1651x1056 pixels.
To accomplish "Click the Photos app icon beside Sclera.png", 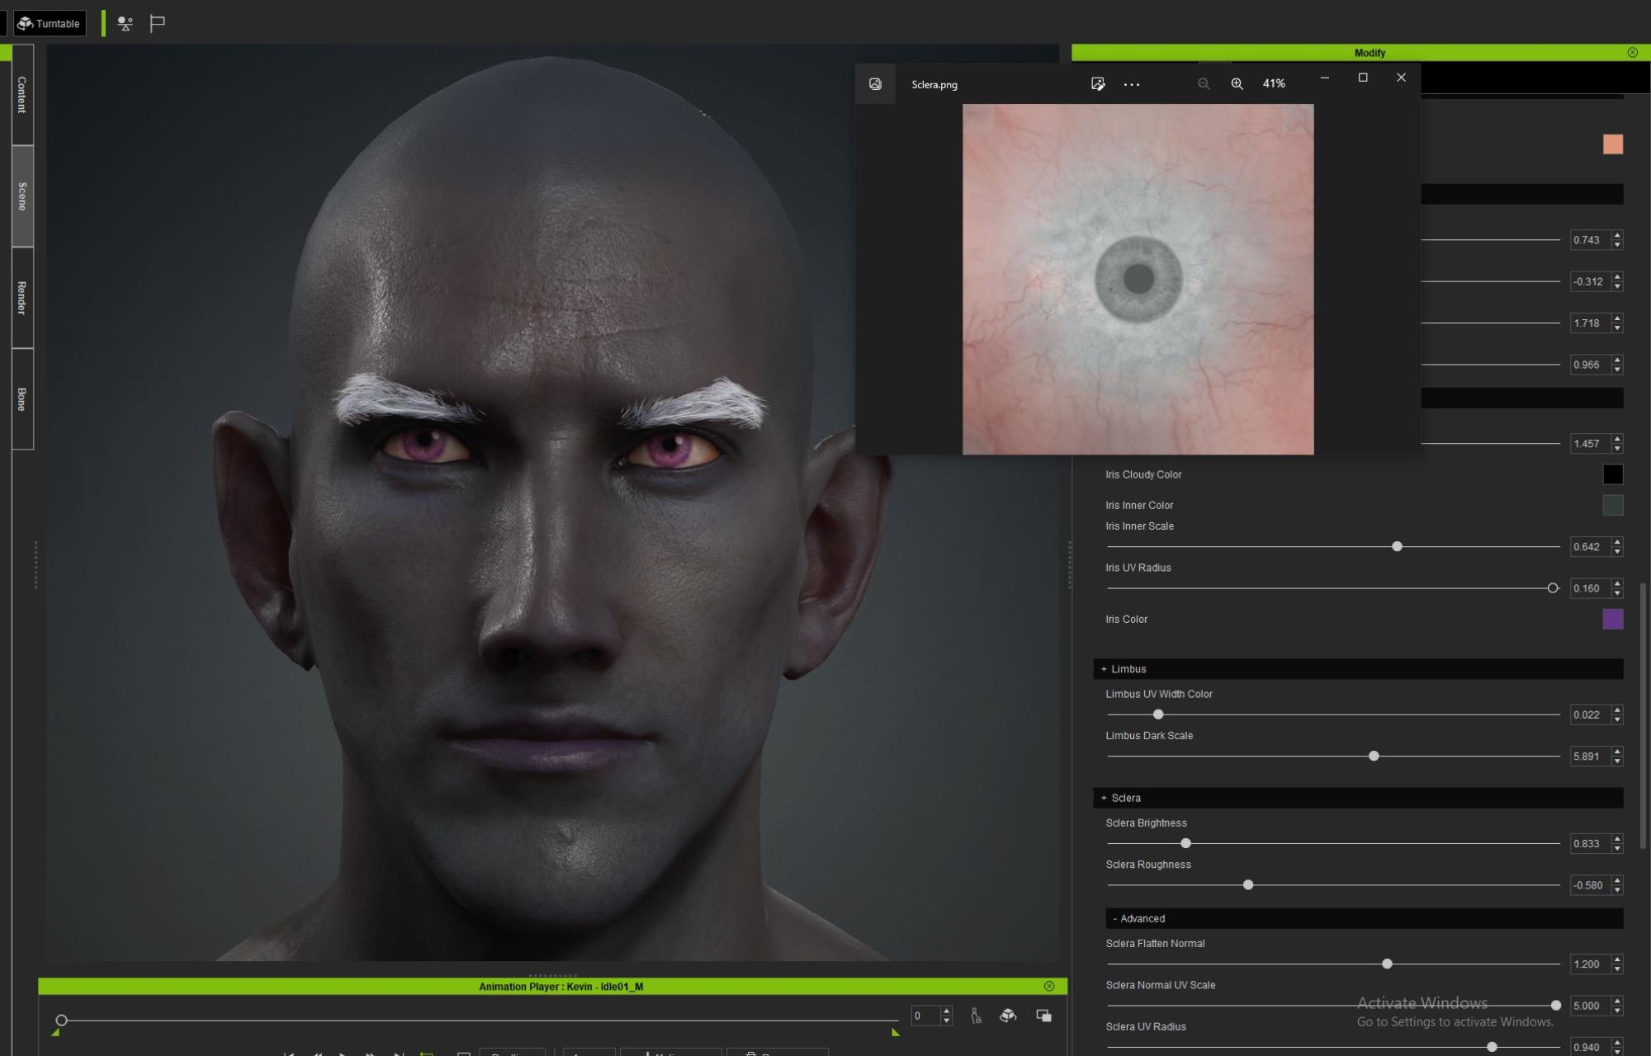I will pos(875,84).
